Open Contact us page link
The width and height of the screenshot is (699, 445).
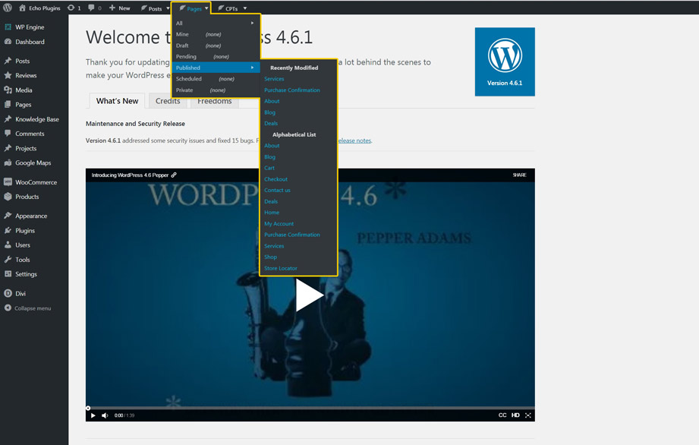[x=277, y=190]
